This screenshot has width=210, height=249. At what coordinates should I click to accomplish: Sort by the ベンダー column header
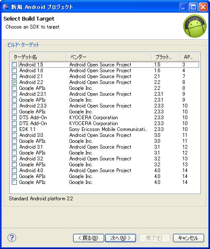[109, 57]
